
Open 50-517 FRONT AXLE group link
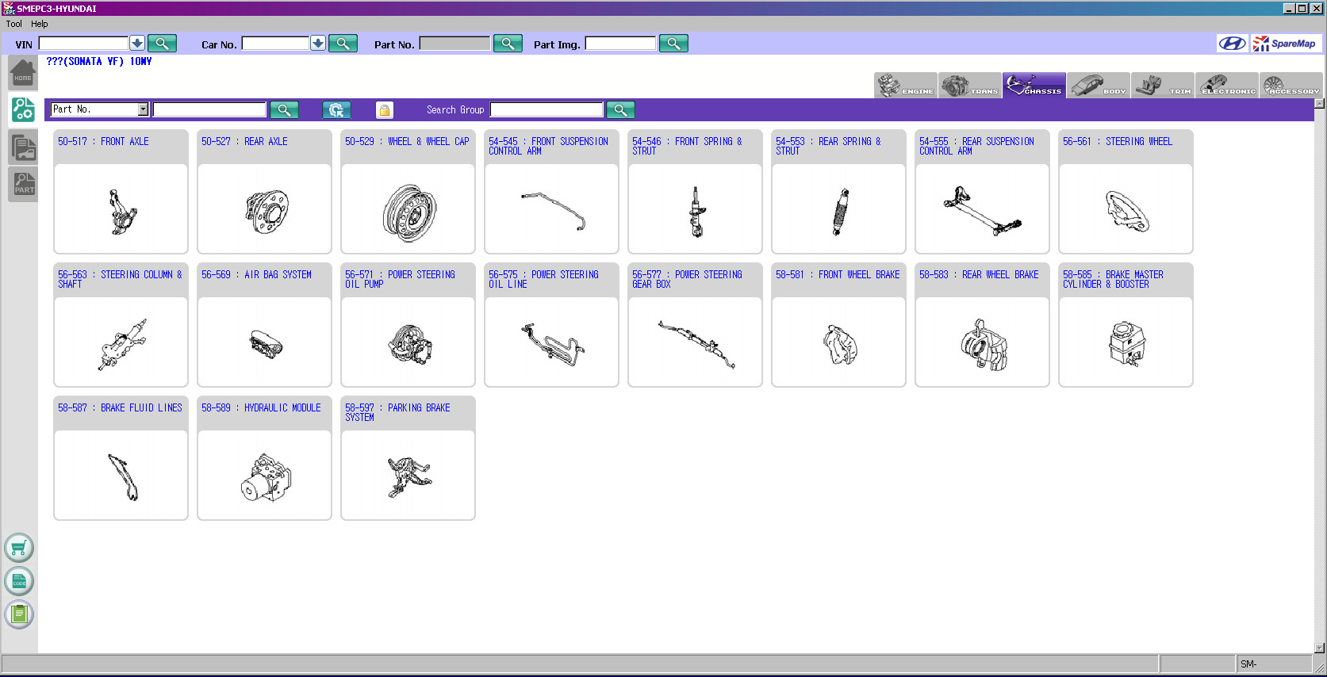pos(103,142)
